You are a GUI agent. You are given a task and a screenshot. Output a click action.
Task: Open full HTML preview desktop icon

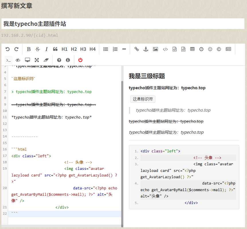[28, 60]
